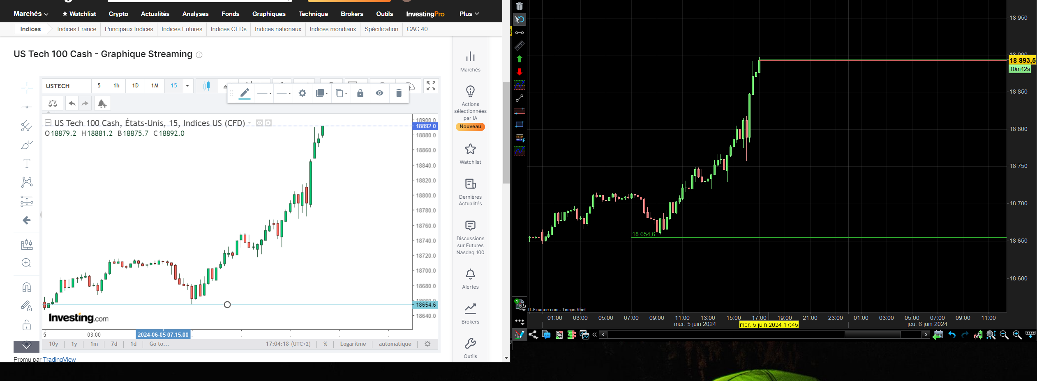Toggle Logaritme scale
This screenshot has width=1037, height=381.
353,344
